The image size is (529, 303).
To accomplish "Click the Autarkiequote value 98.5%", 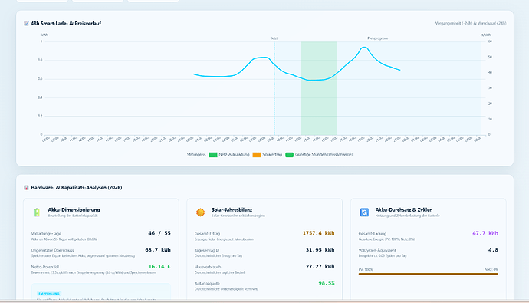I will point(327,283).
